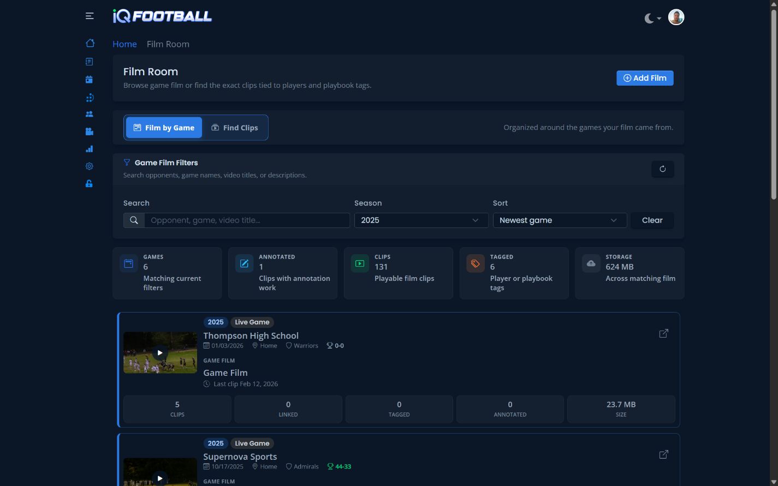Click Film Room breadcrumb

tap(168, 44)
